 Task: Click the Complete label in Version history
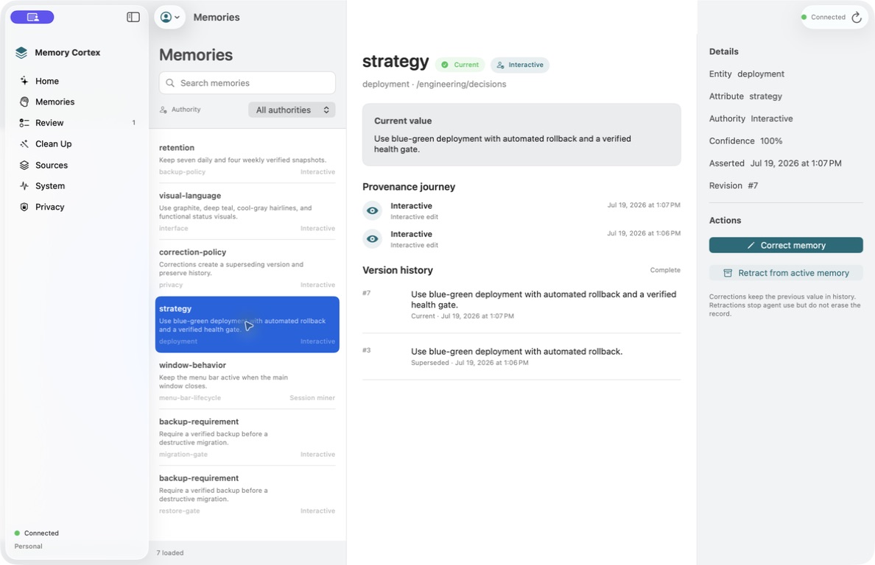click(665, 270)
